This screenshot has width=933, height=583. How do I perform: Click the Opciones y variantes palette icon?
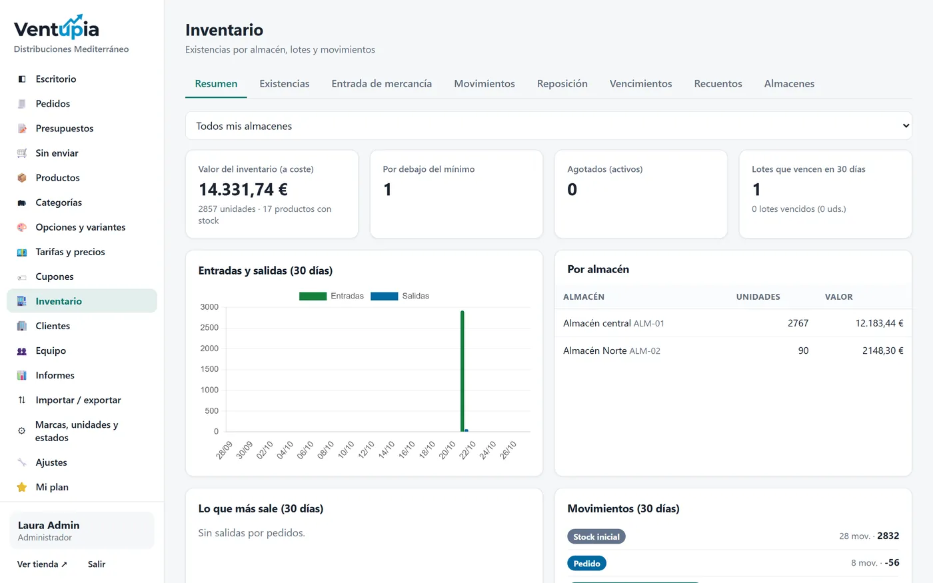(x=22, y=227)
